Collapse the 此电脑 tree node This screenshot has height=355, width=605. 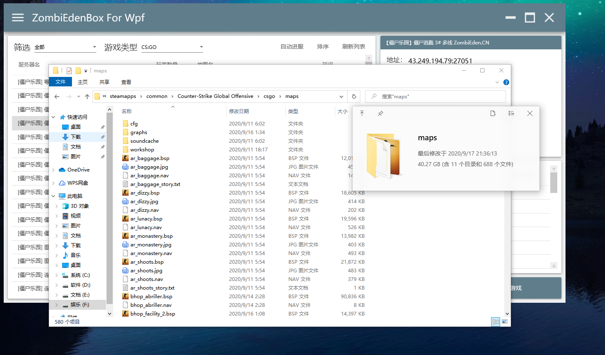pyautogui.click(x=53, y=196)
